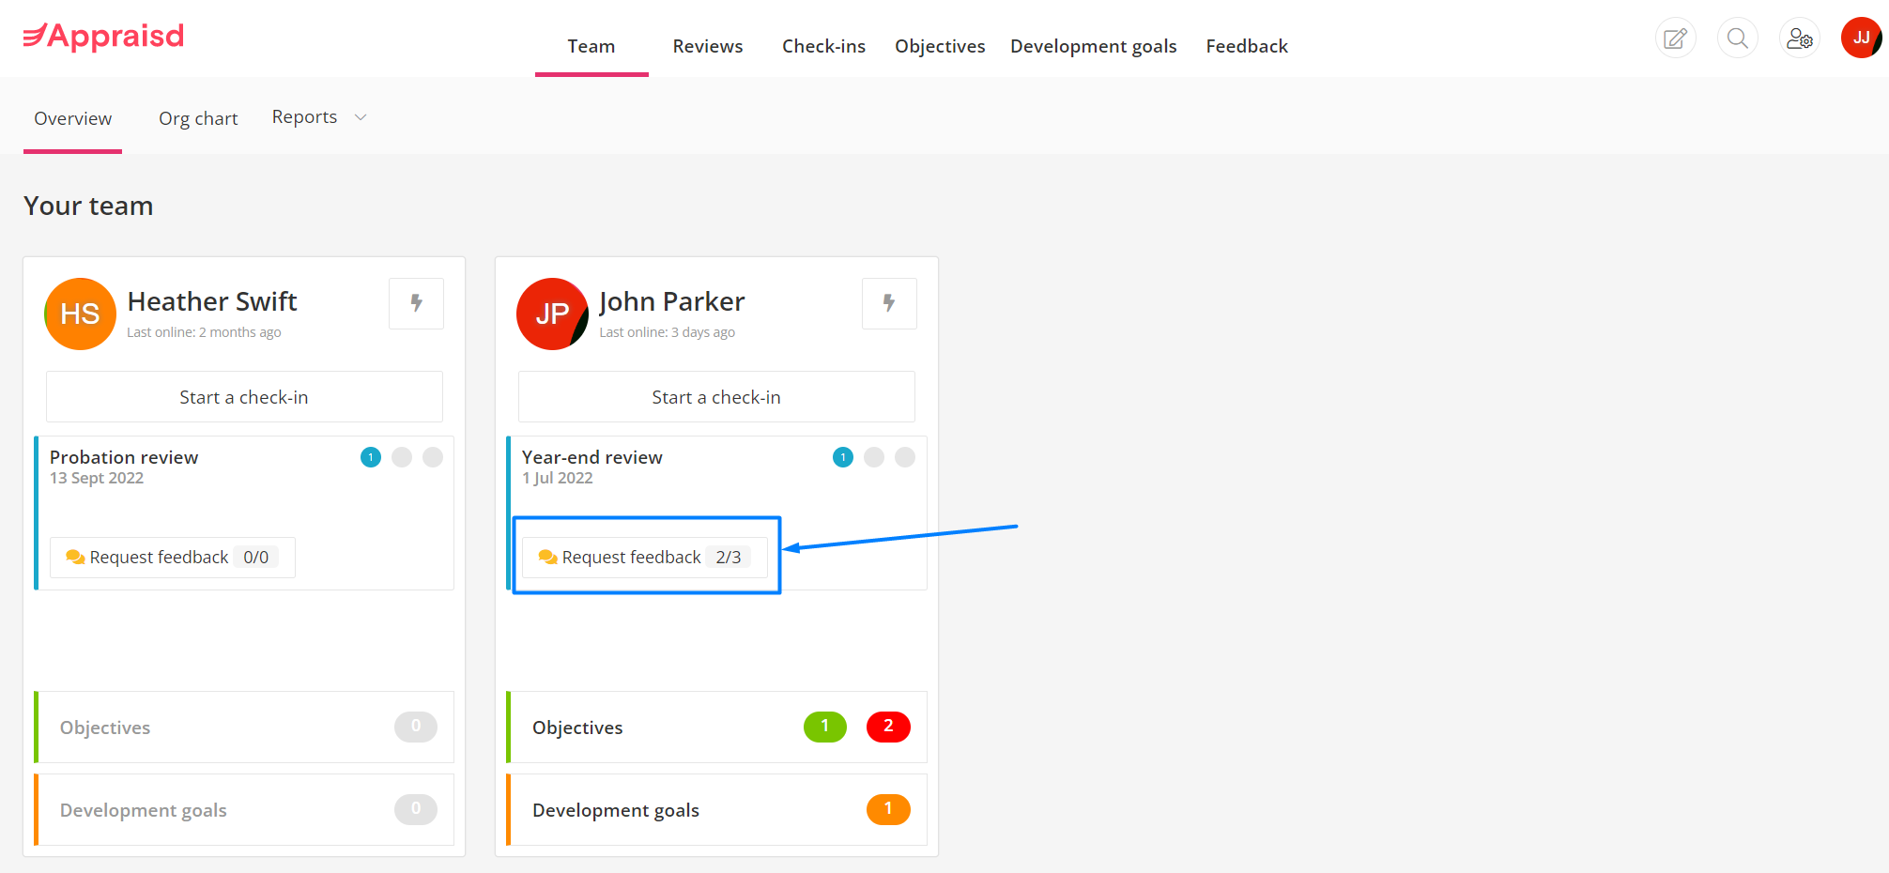Open the search magnifier icon

click(1738, 38)
